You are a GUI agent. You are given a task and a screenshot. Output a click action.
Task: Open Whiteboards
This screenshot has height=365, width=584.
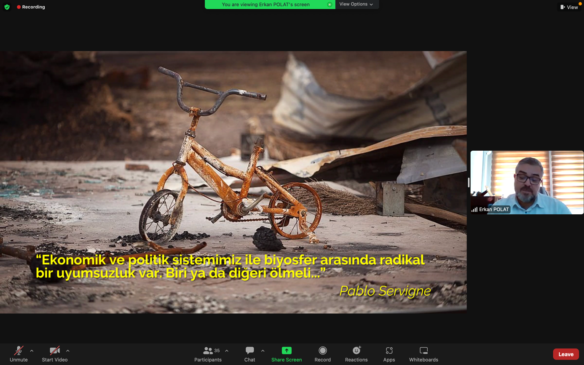[x=423, y=354]
